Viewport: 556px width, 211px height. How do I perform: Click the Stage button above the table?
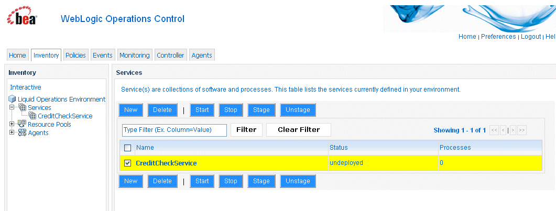pos(261,110)
